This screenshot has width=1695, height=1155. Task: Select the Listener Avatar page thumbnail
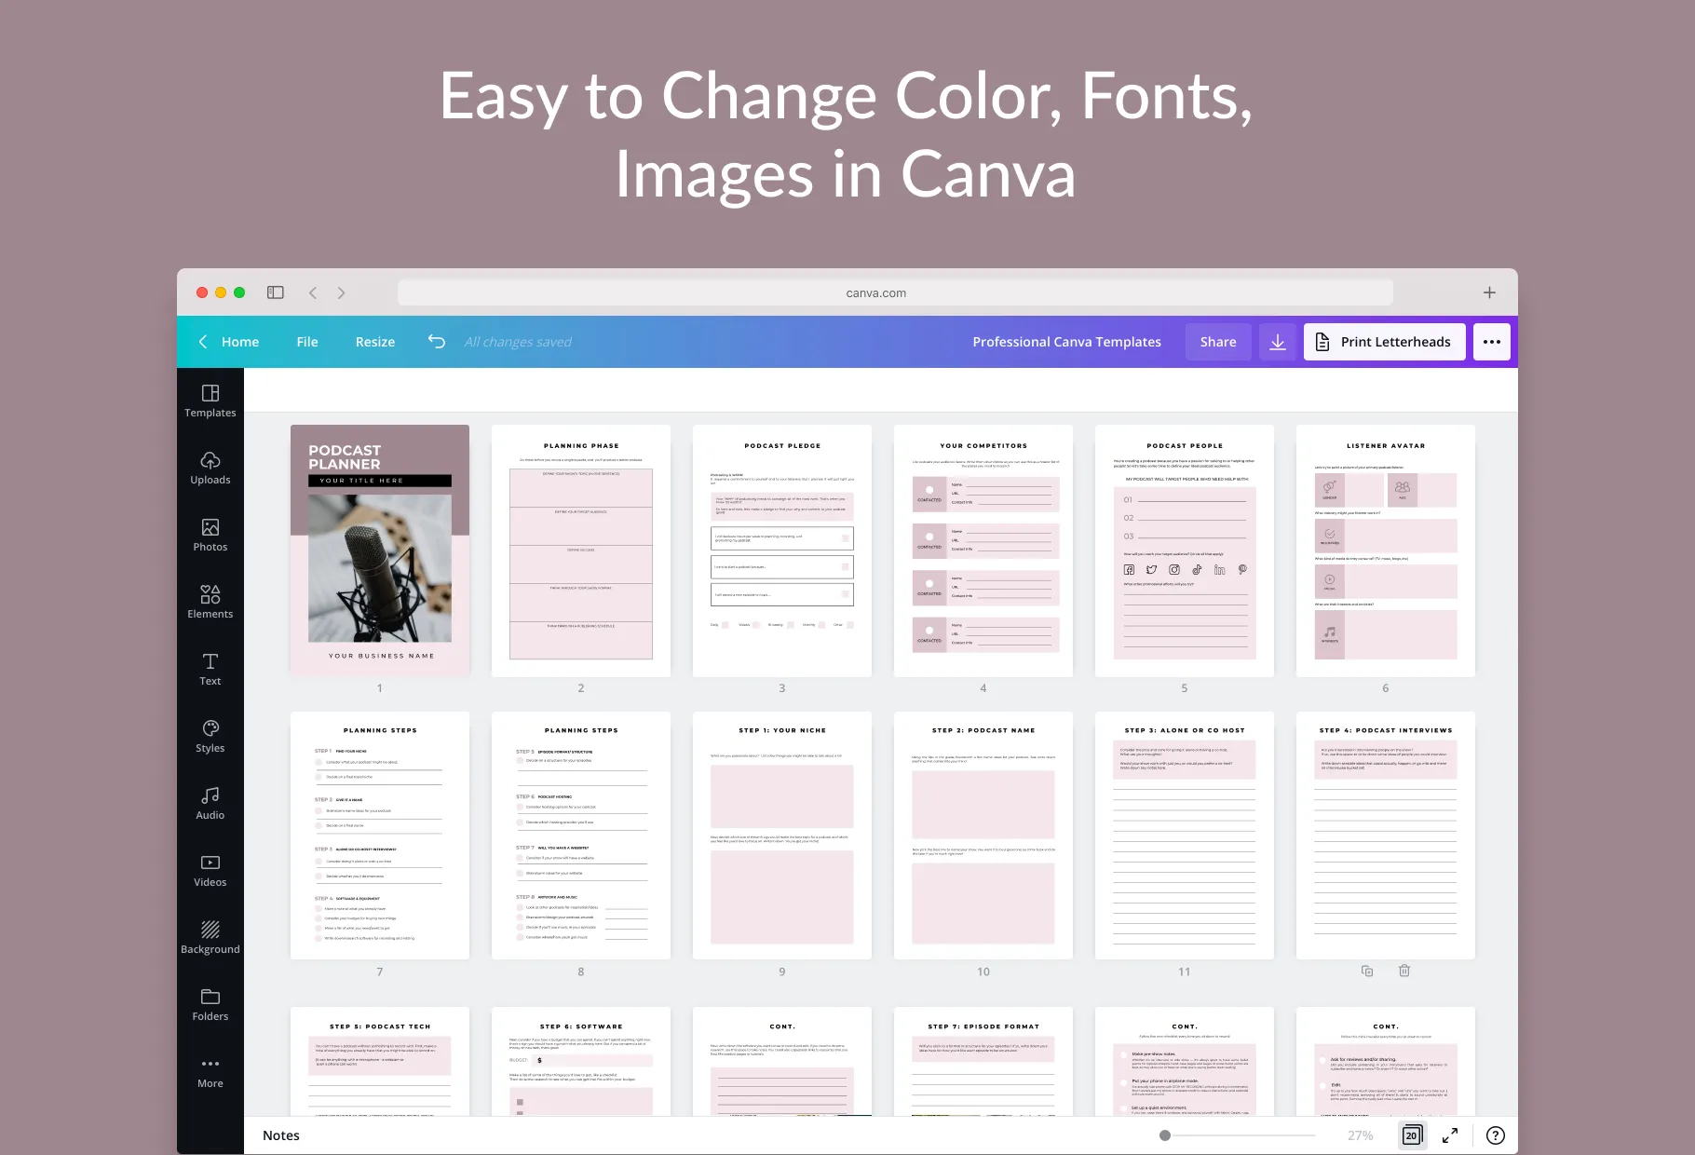(x=1386, y=550)
